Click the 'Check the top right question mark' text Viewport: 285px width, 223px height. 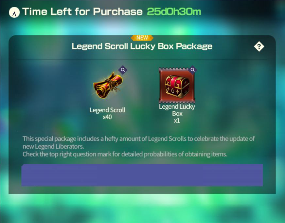pos(125,154)
